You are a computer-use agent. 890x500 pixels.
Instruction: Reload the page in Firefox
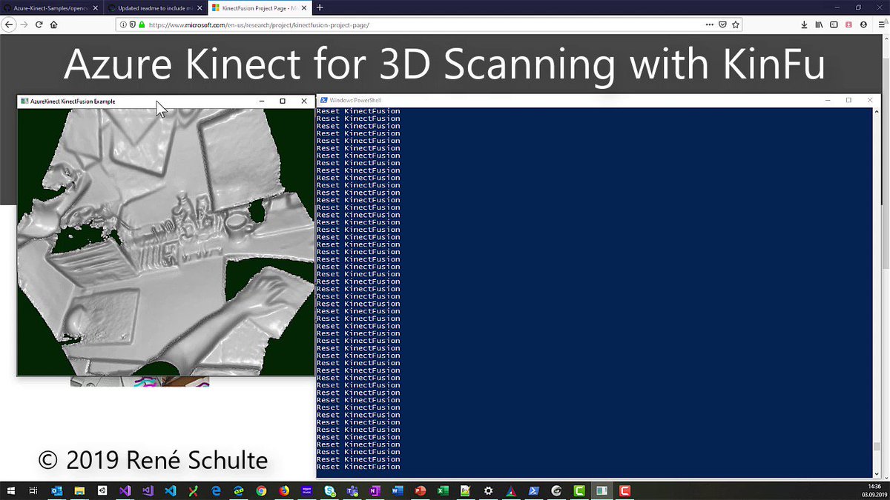[x=39, y=24]
